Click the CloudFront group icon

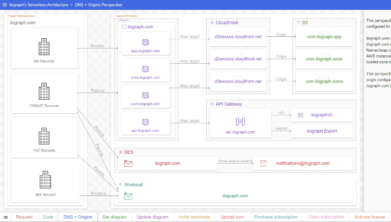212,22
